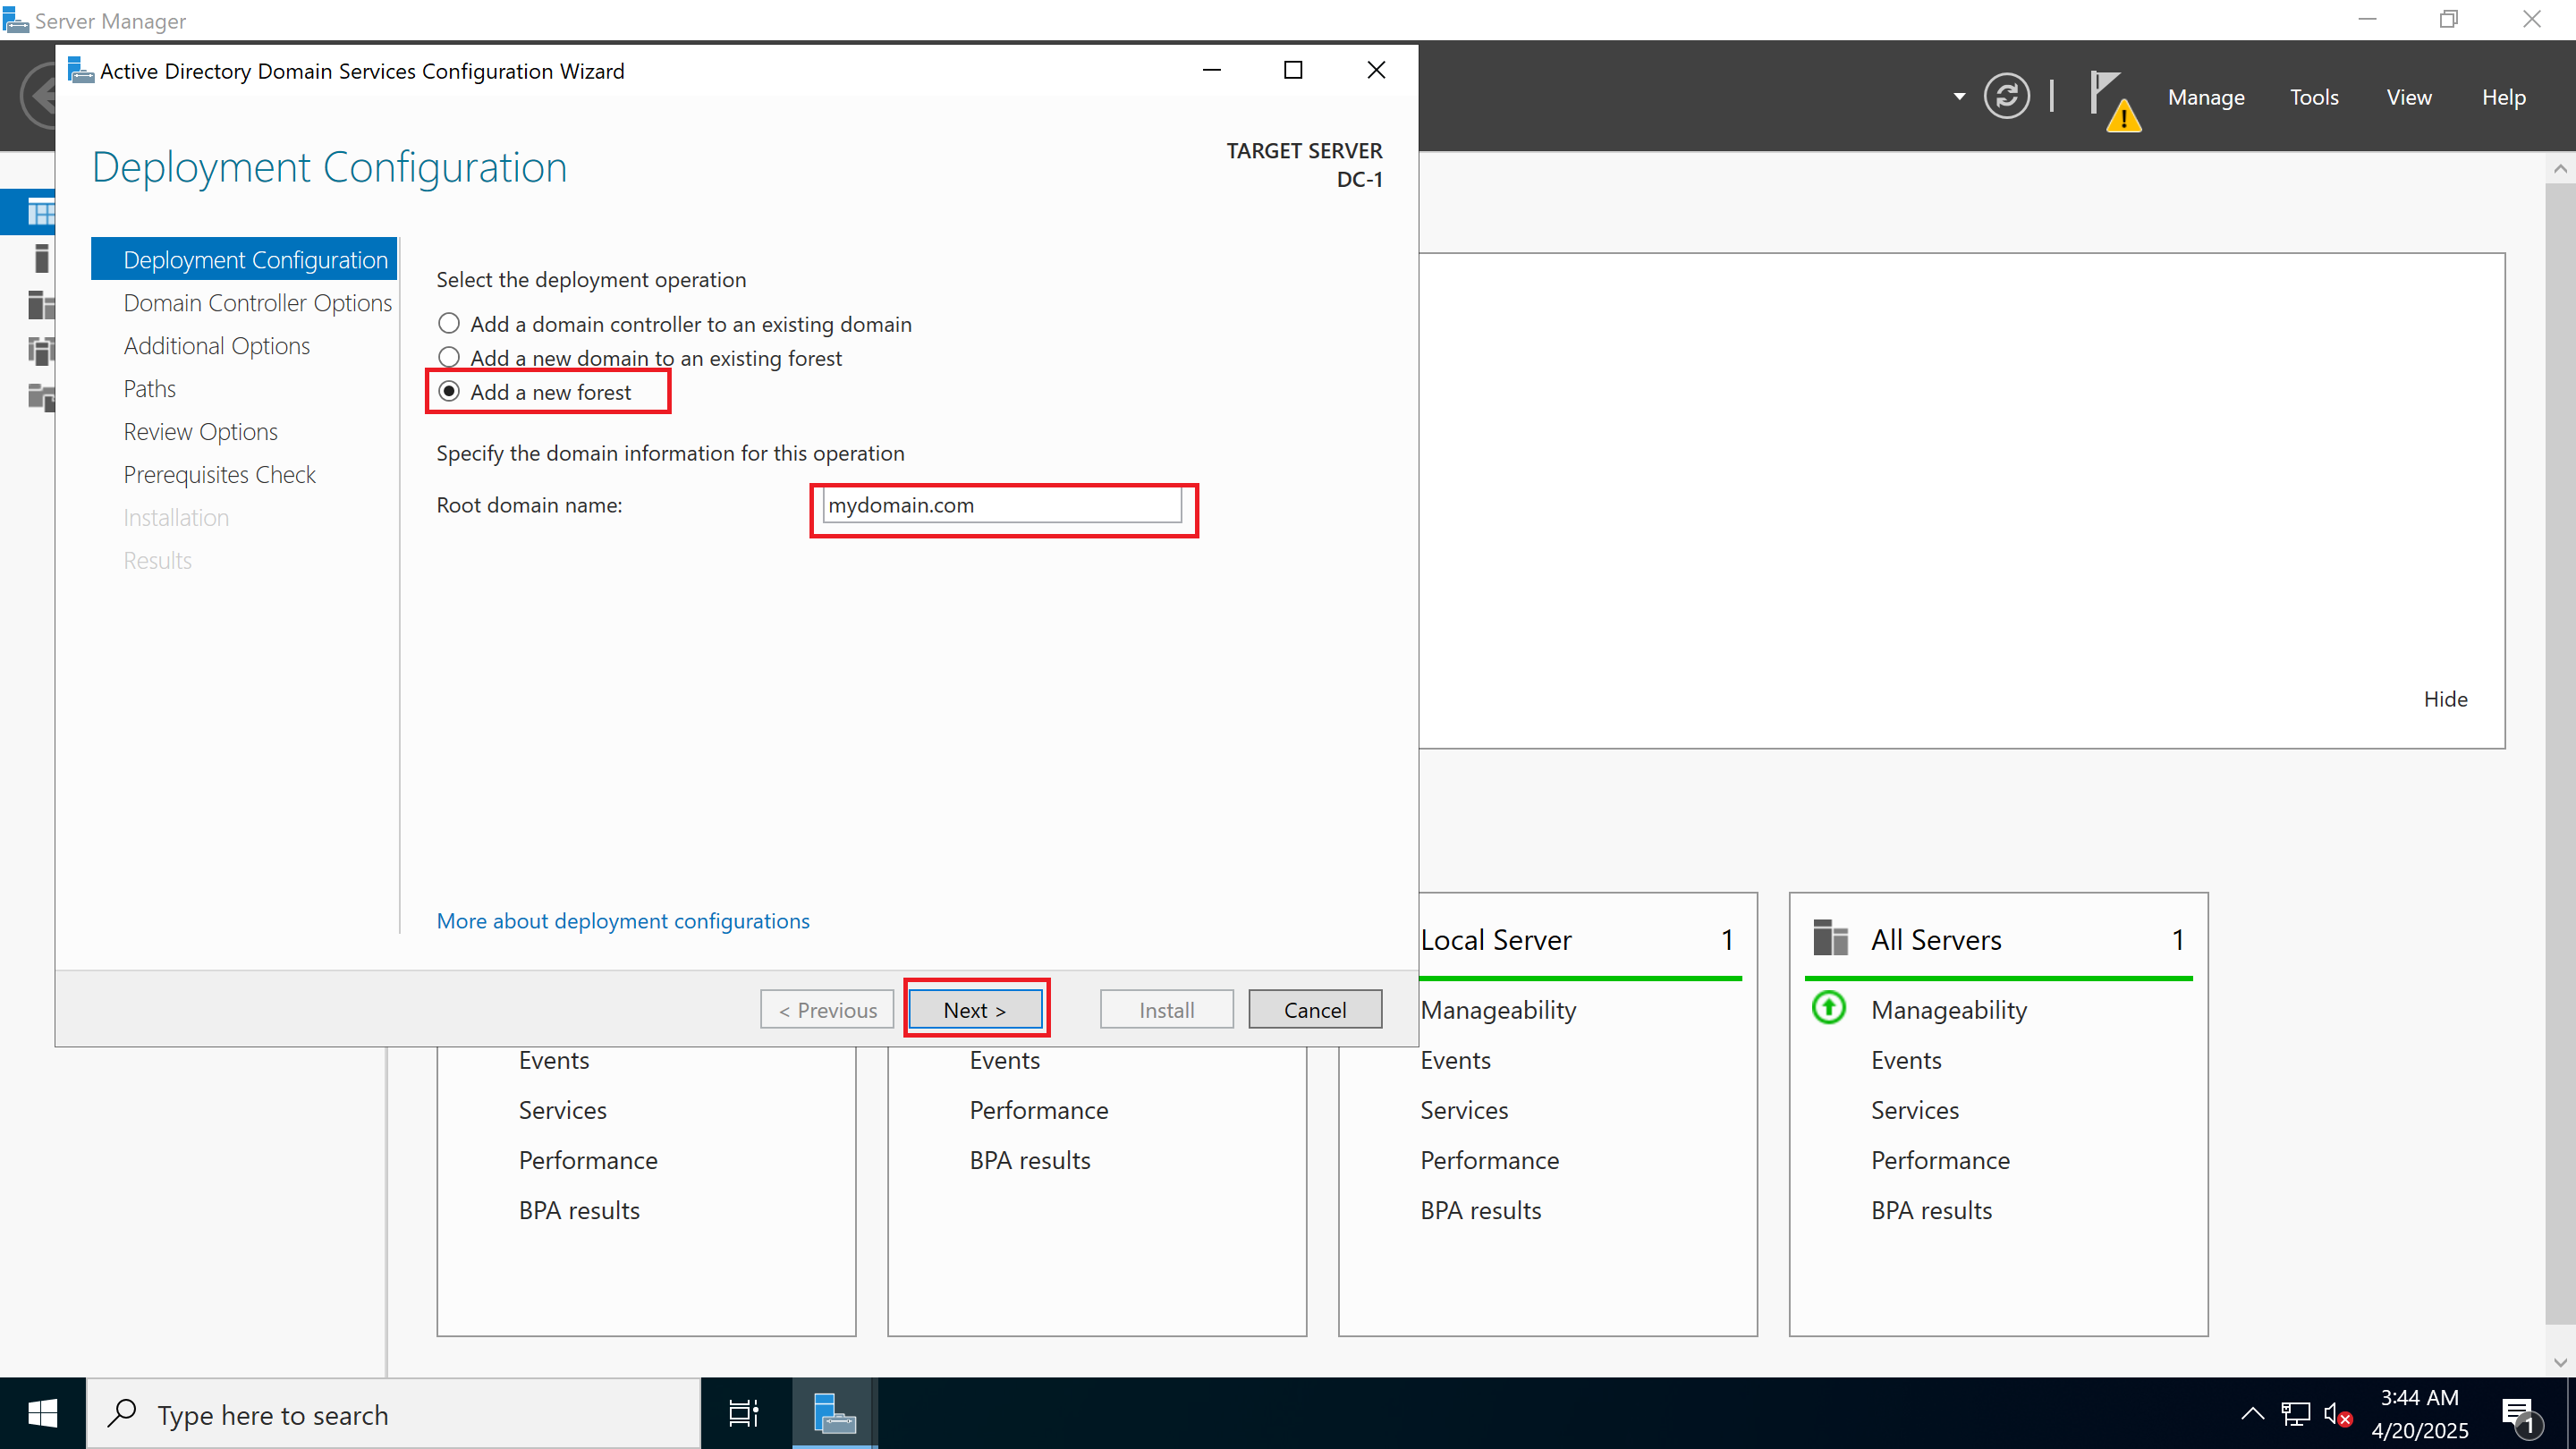This screenshot has width=2576, height=1449.
Task: Select the All Servers sidebar icon
Action: pos(41,304)
